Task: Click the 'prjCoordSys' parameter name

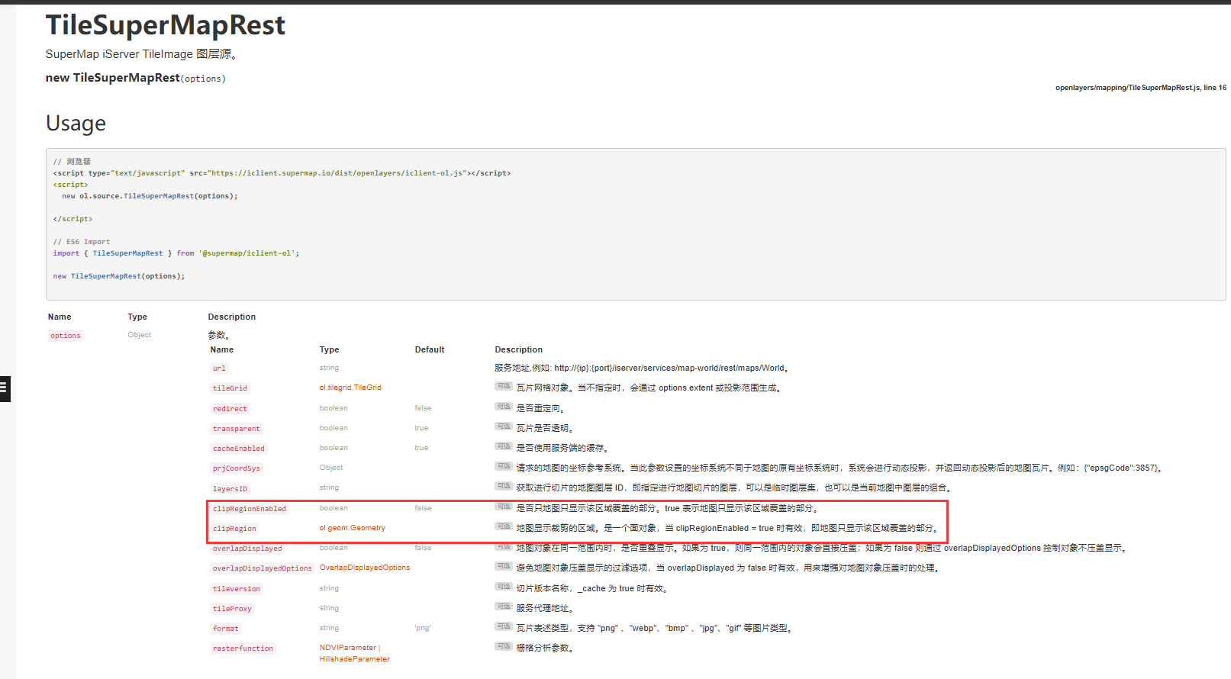Action: 237,468
